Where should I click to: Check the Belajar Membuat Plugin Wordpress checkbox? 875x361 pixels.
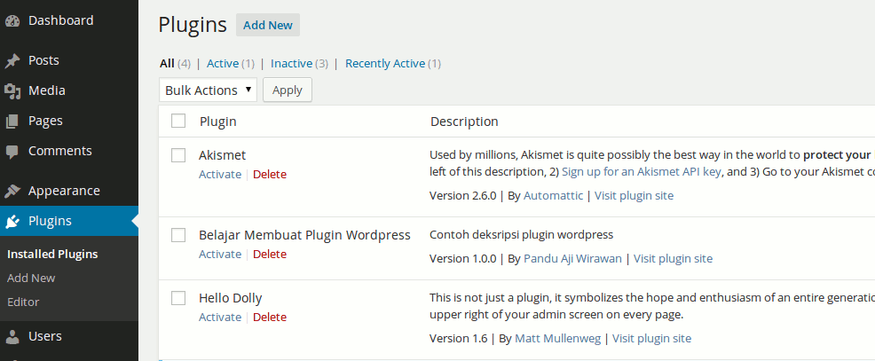[178, 235]
